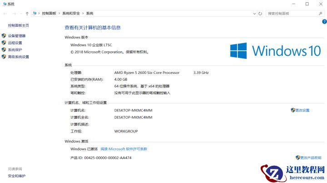Open 设备管理器 (Device Manager)
Image resolution: width=327 pixels, height=183 pixels.
tap(17, 36)
